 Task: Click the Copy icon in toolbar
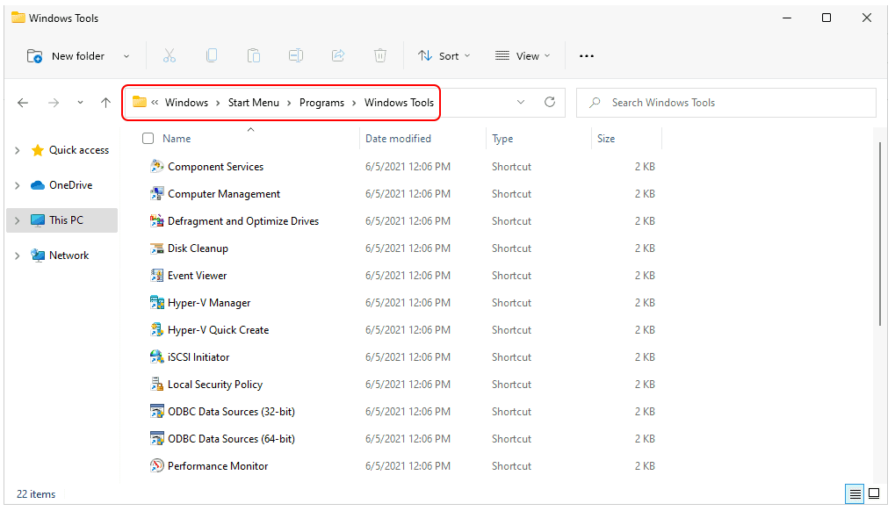pyautogui.click(x=211, y=55)
